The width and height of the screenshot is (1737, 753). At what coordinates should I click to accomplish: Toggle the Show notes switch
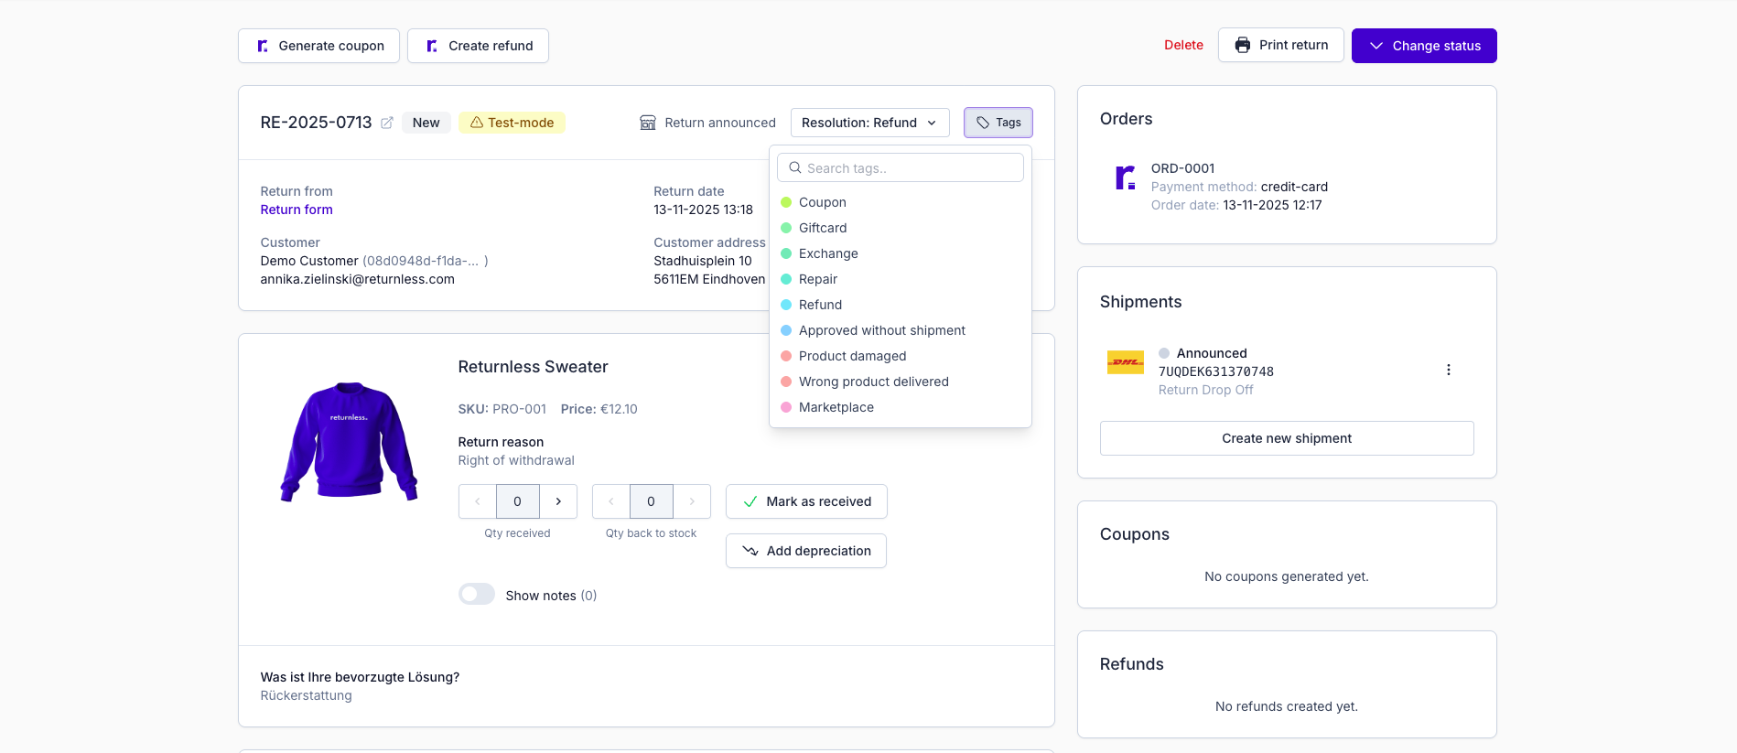(x=477, y=595)
